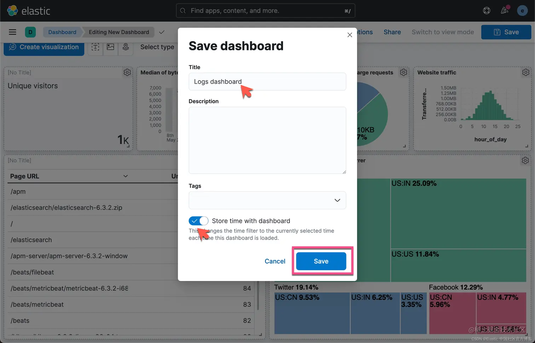535x343 pixels.
Task: Click the US:IN 6.25% treemap block
Action: pos(375,313)
